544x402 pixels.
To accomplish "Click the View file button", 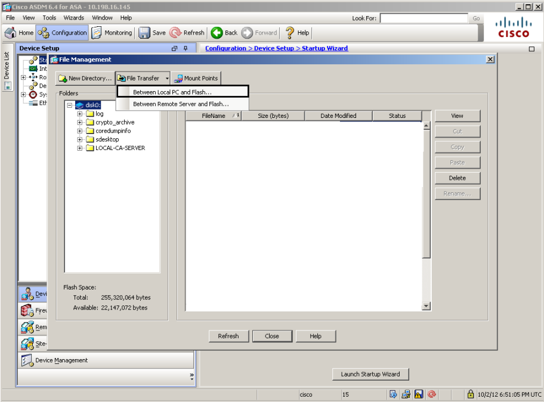I will click(x=458, y=116).
